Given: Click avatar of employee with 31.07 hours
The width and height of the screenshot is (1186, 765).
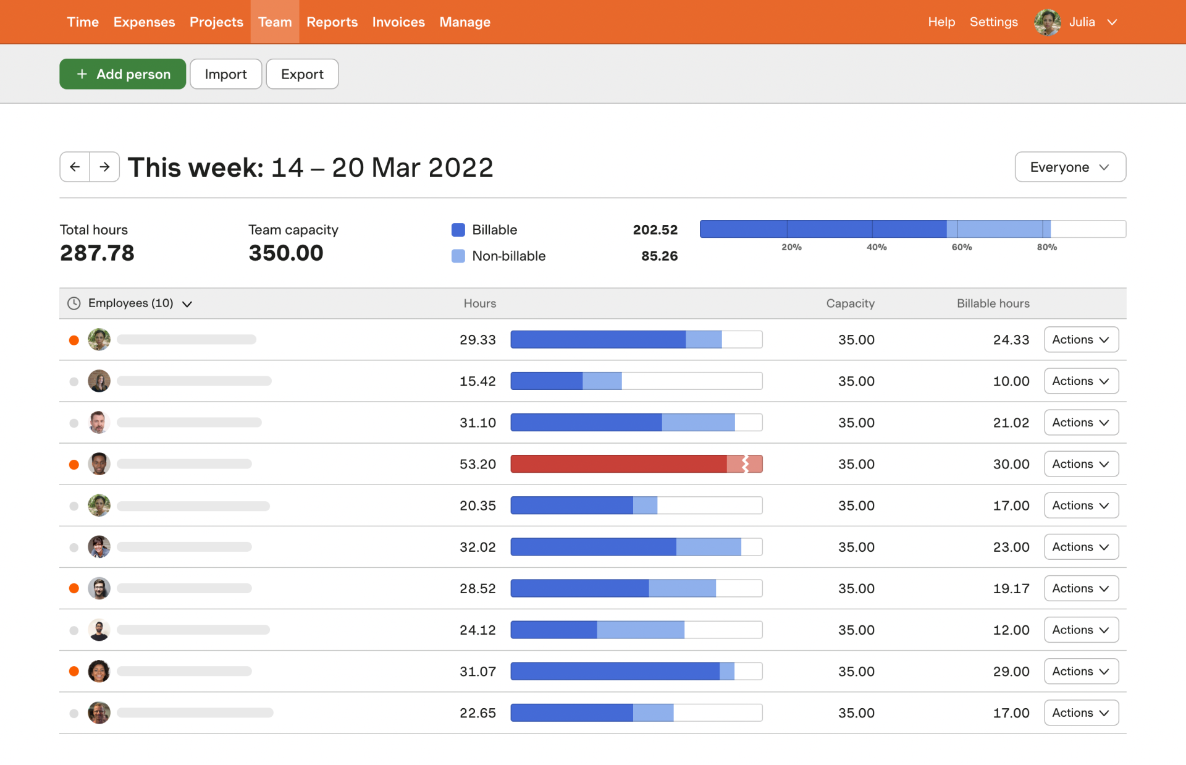Looking at the screenshot, I should pos(99,671).
